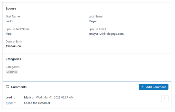The width and height of the screenshot is (175, 112).
Task: Click comment author name Mark
Action: coord(27,98)
